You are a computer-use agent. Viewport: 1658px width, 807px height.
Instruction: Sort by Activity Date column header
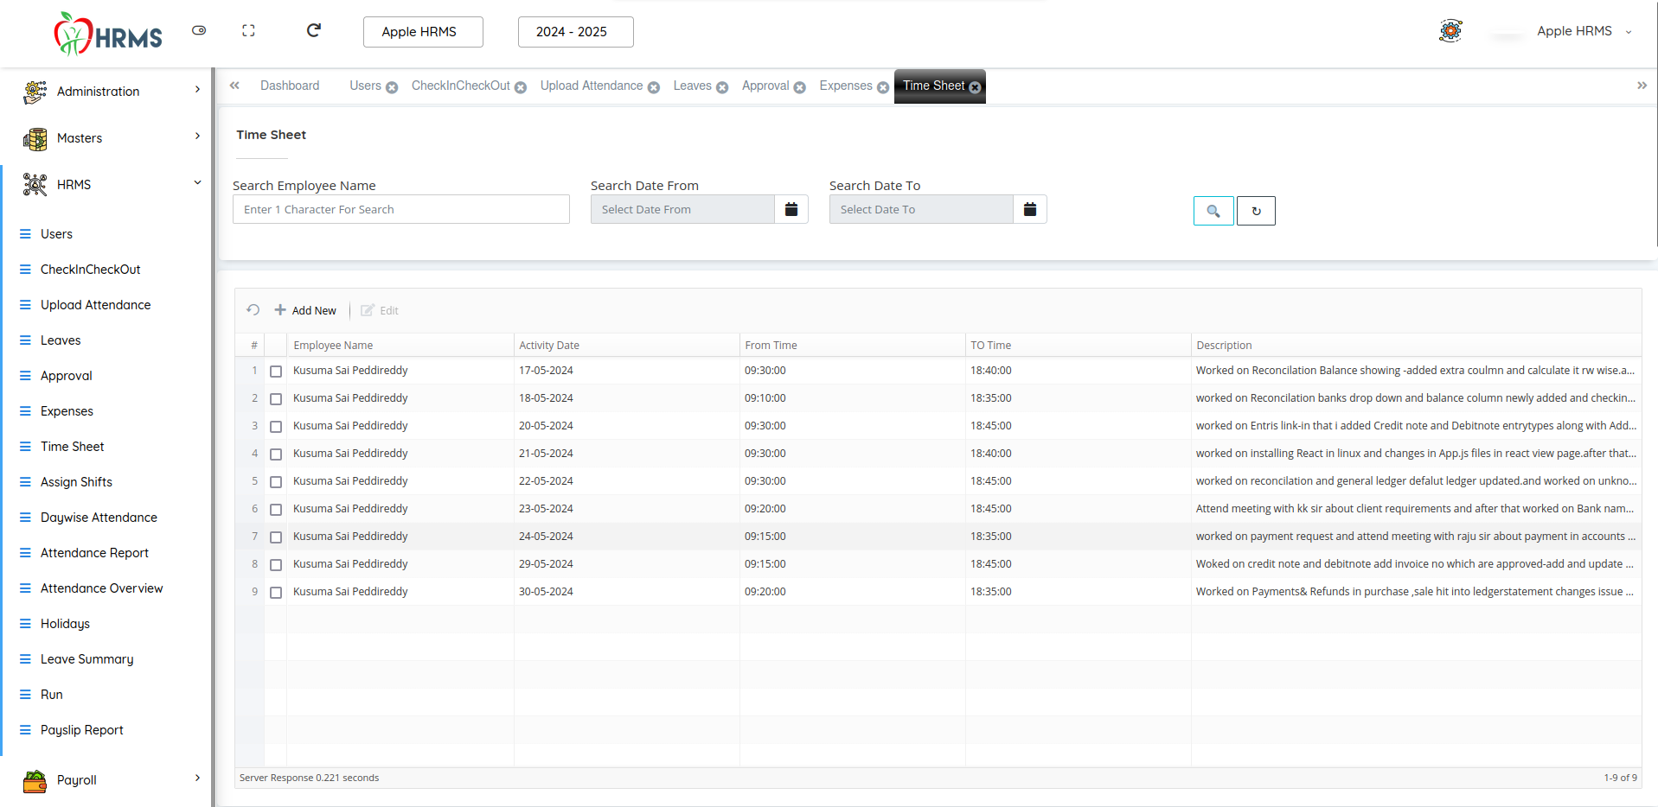(x=626, y=345)
